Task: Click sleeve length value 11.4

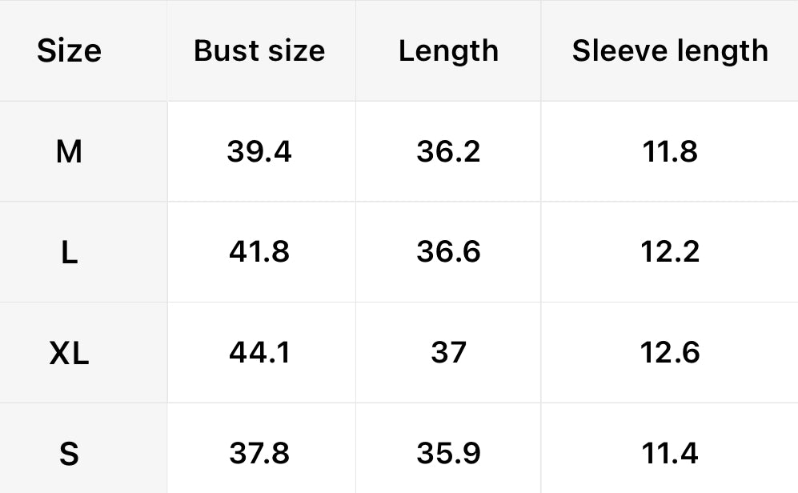Action: [670, 454]
